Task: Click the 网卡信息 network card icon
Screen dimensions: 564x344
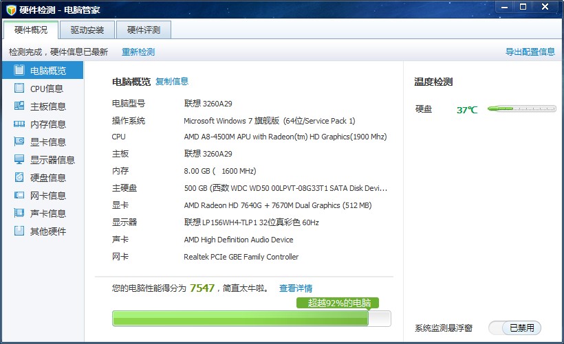Action: coord(19,195)
